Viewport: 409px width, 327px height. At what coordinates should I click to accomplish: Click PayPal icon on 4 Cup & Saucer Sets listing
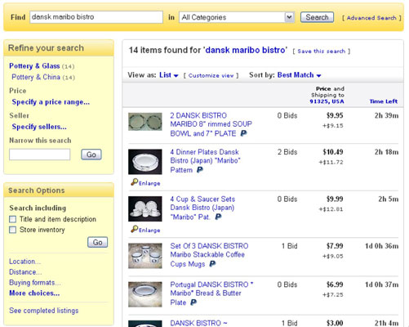tap(218, 217)
